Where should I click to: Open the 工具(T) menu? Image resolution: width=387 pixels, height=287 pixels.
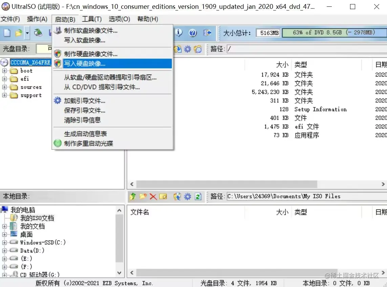click(91, 19)
